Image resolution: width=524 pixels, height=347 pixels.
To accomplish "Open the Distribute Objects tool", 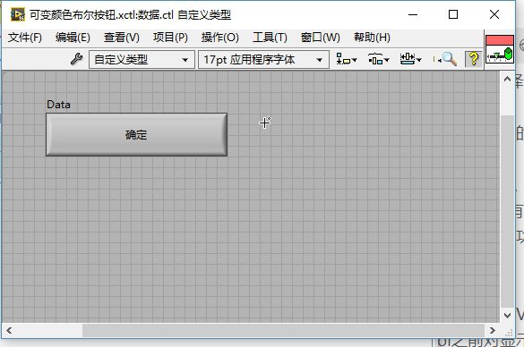I will [378, 59].
